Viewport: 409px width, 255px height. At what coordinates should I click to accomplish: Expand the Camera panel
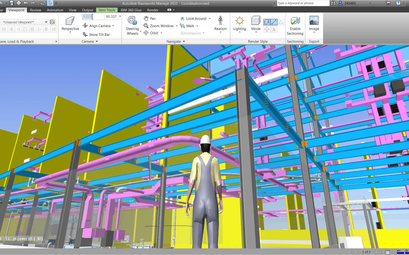(x=89, y=42)
